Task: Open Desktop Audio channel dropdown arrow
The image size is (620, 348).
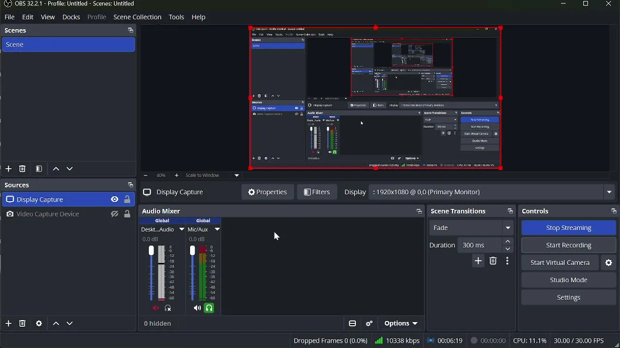Action: 182,230
